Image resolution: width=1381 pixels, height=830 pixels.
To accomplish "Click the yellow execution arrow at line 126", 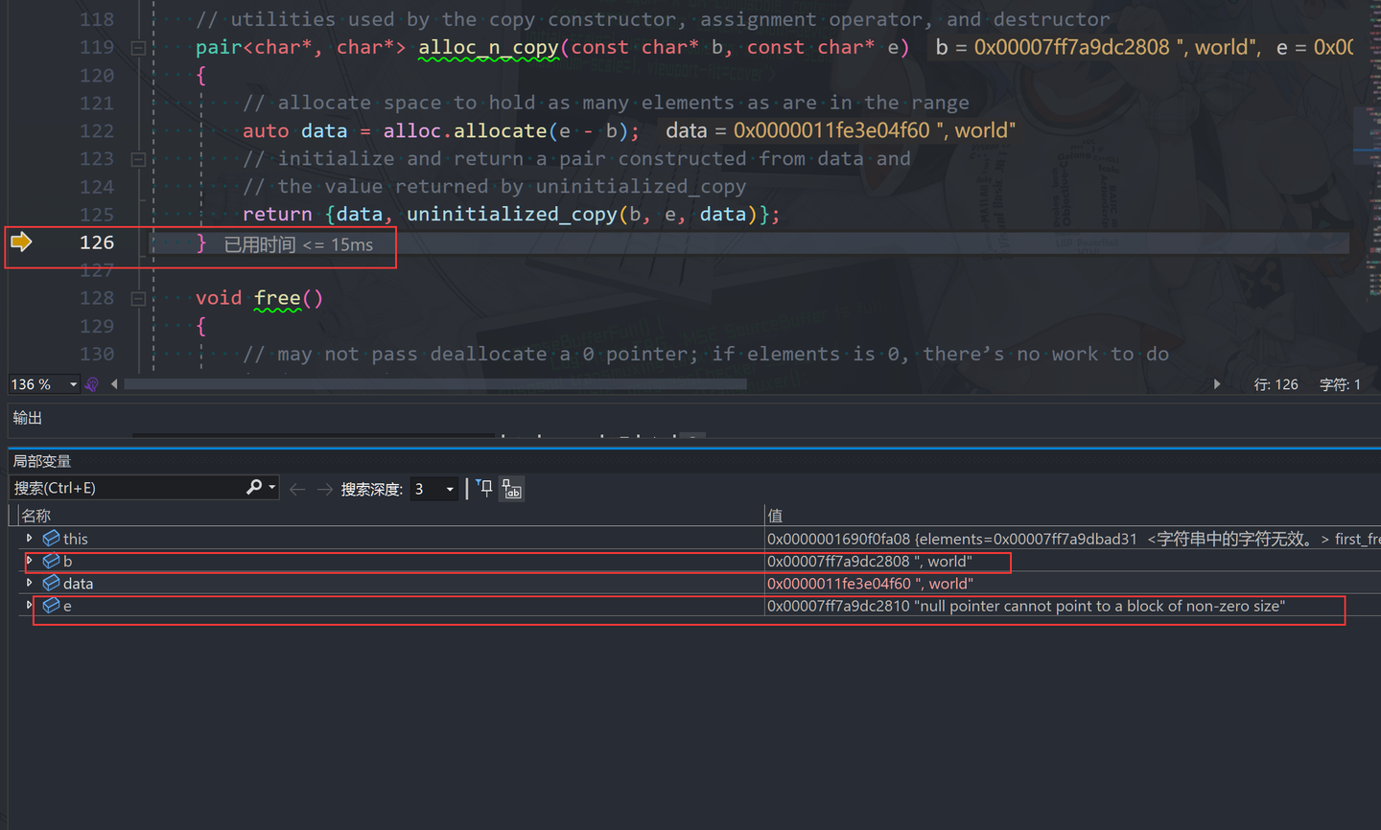I will click(20, 242).
